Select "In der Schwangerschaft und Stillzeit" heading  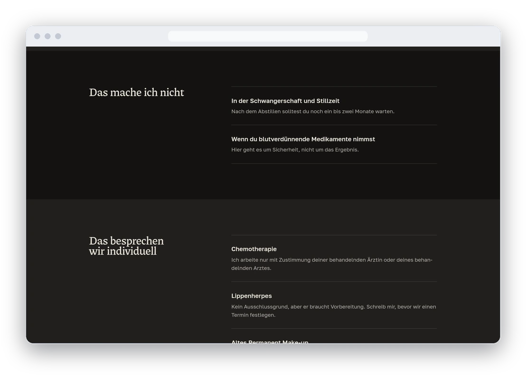pos(285,101)
